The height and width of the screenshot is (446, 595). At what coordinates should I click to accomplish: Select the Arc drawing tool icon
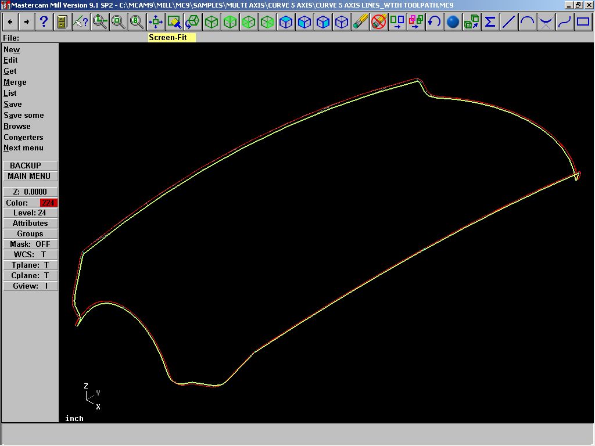528,22
